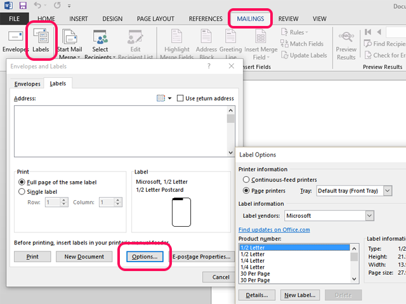
Task: Click Find updates on Office.com link
Action: [x=274, y=229]
